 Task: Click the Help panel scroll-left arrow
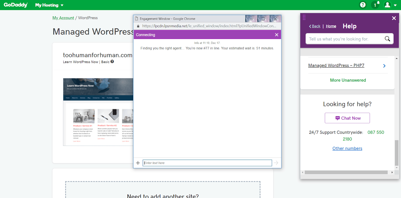point(303,172)
